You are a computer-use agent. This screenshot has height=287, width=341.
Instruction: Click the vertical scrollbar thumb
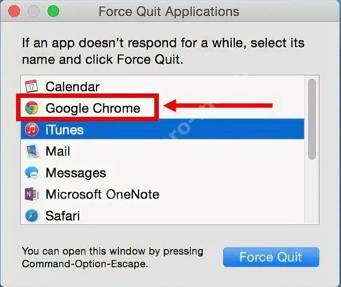click(x=312, y=119)
